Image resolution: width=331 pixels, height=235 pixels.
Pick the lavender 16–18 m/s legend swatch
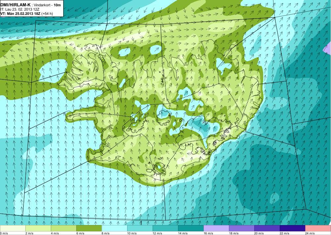point(216,228)
